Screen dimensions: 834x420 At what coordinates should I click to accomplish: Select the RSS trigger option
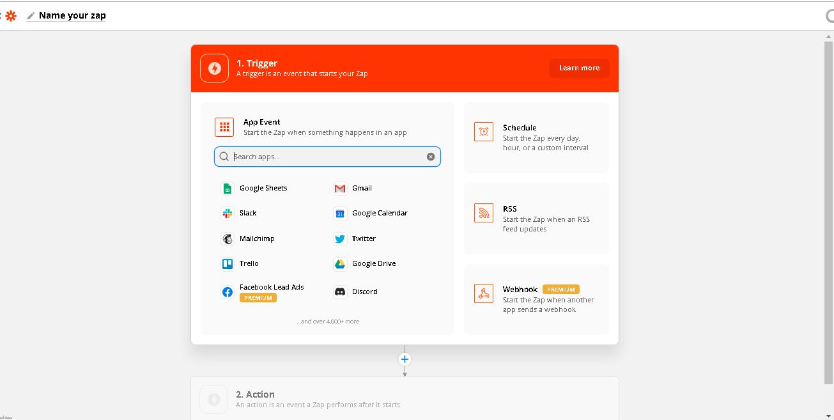coord(536,219)
